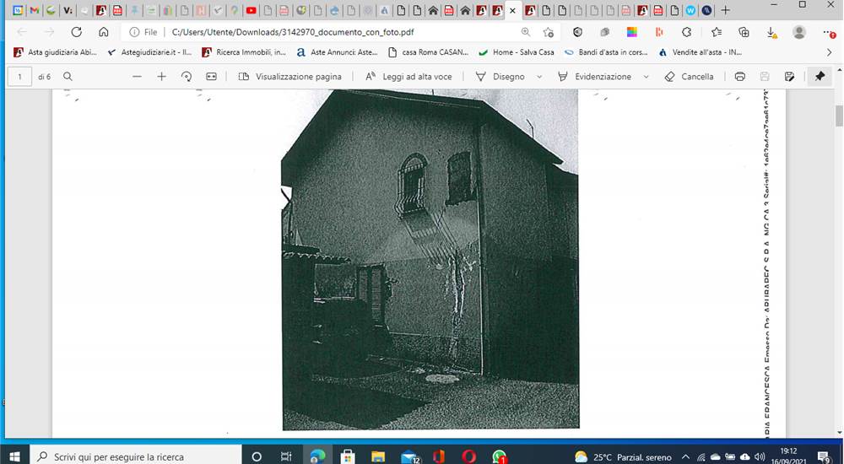Screen dimensions: 844x464
Task: Open bookmark Vendite all'asta - IN...
Action: click(701, 52)
